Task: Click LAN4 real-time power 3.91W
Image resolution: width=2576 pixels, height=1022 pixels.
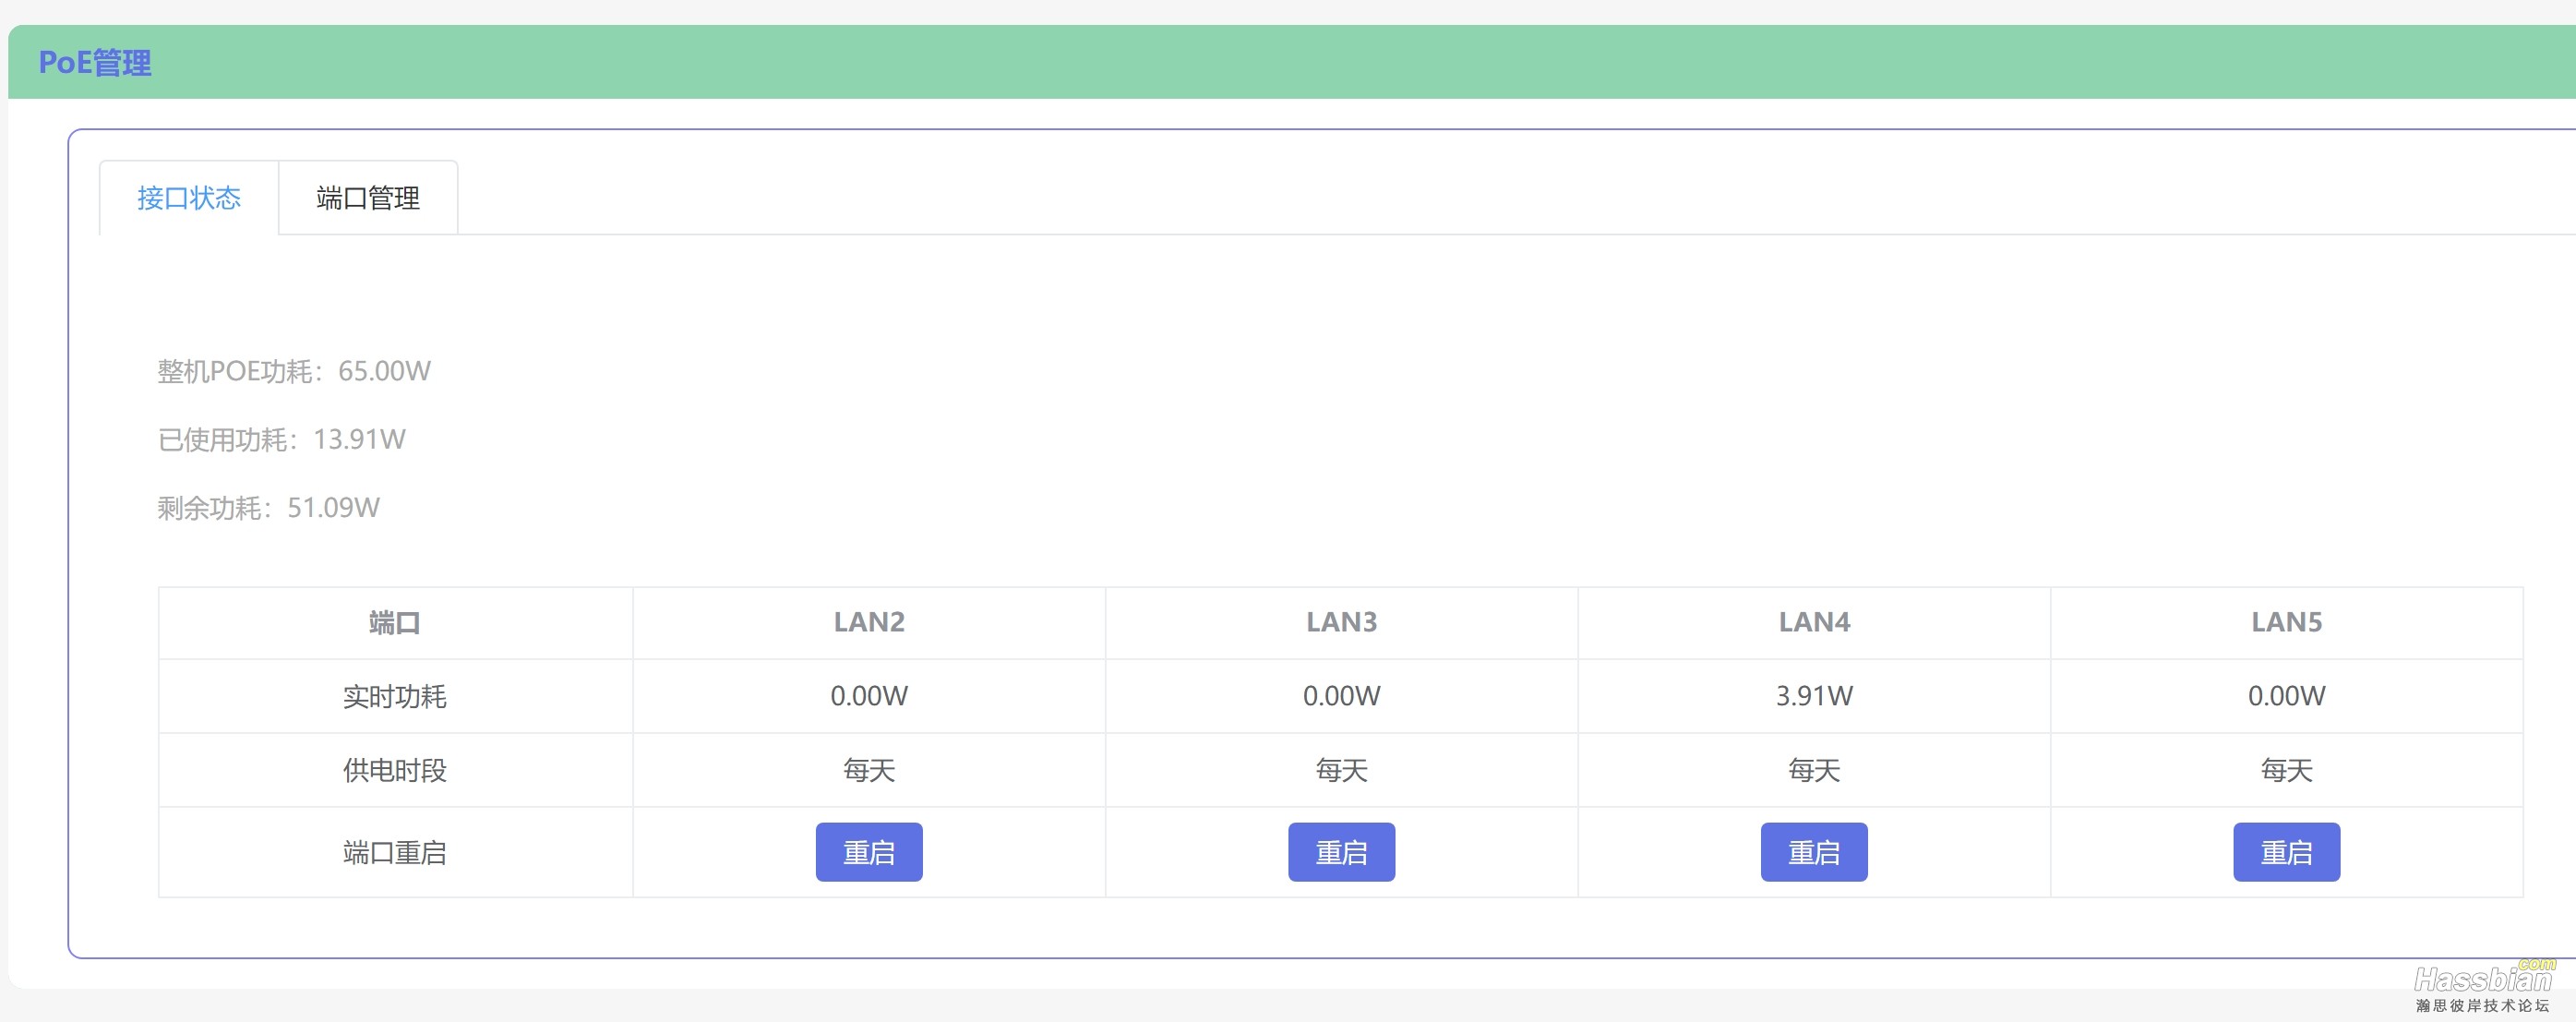Action: coord(1813,696)
